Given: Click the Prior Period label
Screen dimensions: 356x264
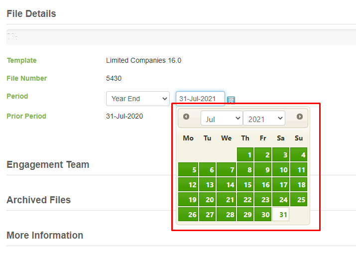Looking at the screenshot, I should click(26, 116).
